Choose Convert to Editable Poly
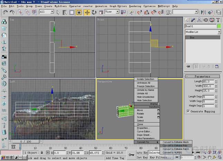This screenshot has width=223, height=161. pos(176,146)
